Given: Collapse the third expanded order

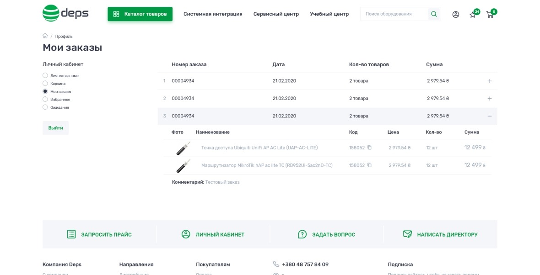Looking at the screenshot, I should click(x=489, y=116).
